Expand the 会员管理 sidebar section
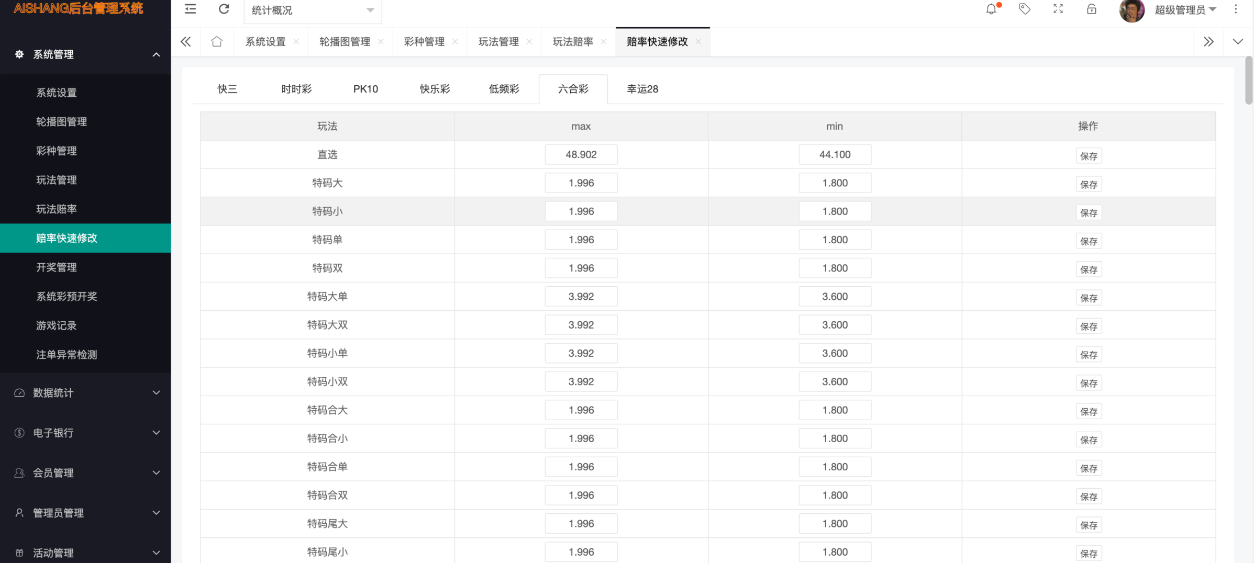 click(x=85, y=473)
